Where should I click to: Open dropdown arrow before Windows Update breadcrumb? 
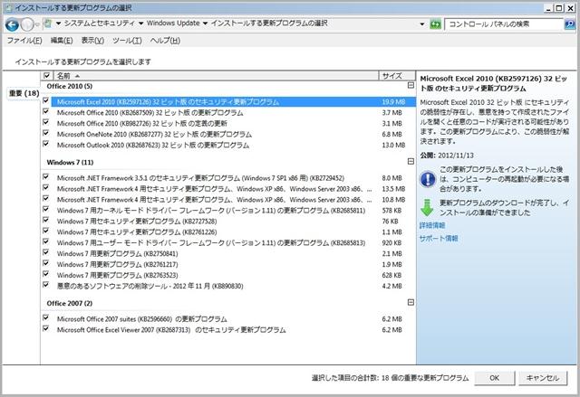[141, 24]
